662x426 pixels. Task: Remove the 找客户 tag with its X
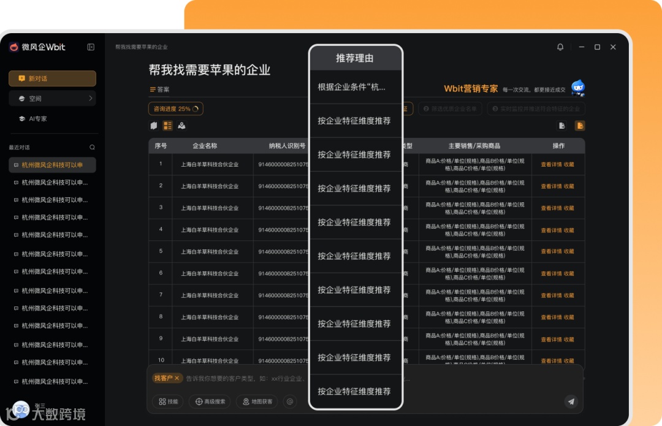click(177, 378)
